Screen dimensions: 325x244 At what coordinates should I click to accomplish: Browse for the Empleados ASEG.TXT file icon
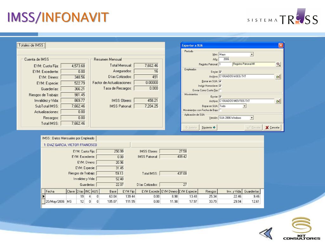click(x=278, y=77)
